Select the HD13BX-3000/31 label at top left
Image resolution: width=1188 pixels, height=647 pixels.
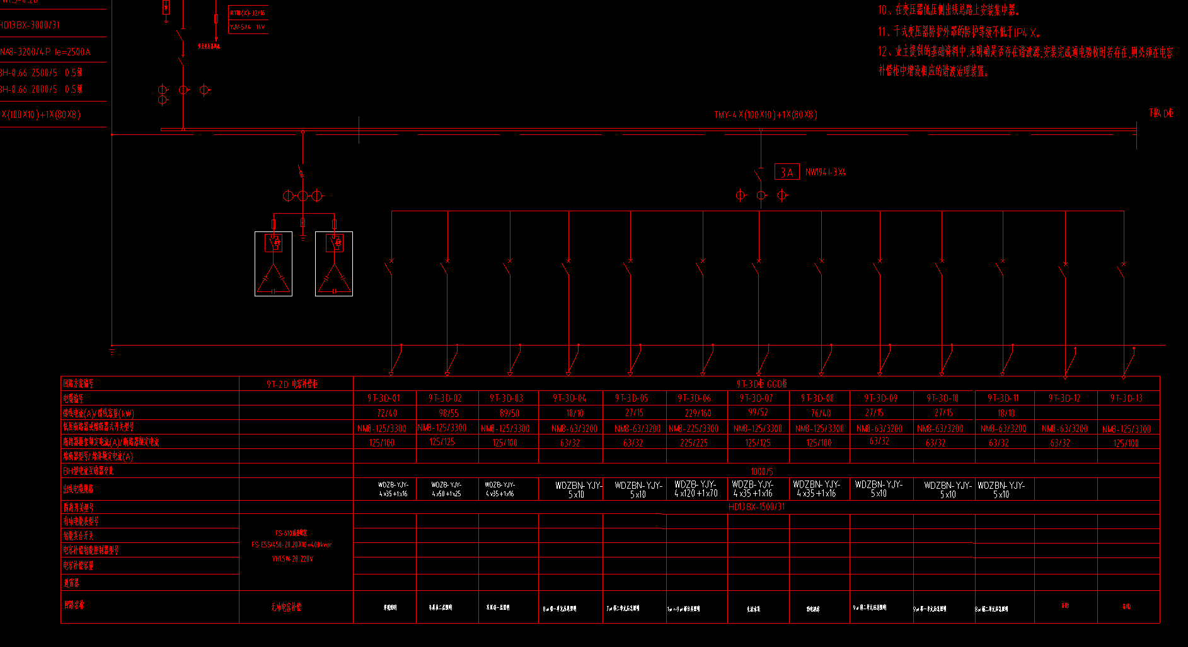[30, 25]
